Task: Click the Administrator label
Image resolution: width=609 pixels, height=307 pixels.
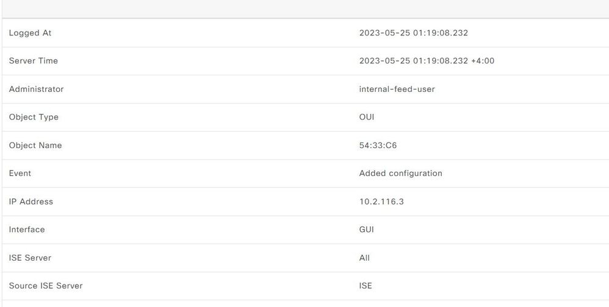Action: point(36,89)
